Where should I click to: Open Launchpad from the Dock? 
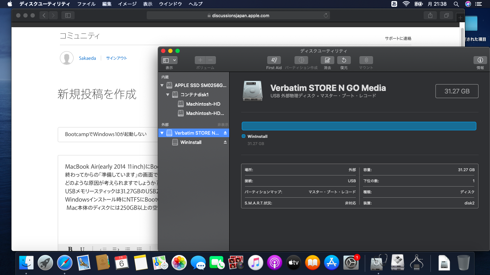pyautogui.click(x=46, y=263)
